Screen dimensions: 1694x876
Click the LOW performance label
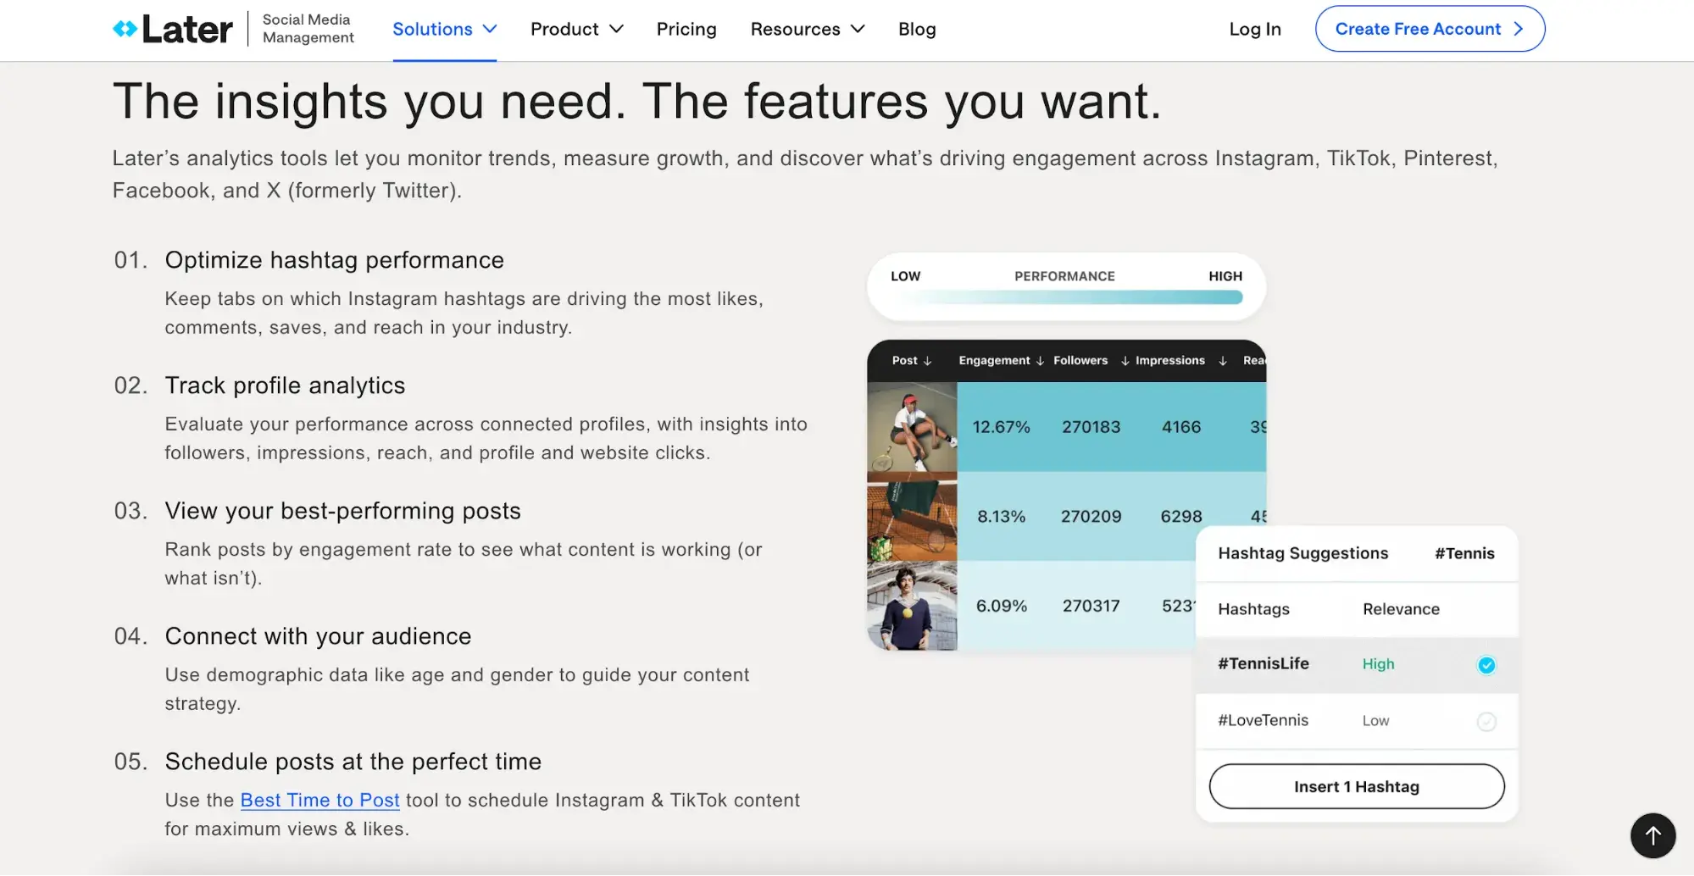tap(905, 276)
